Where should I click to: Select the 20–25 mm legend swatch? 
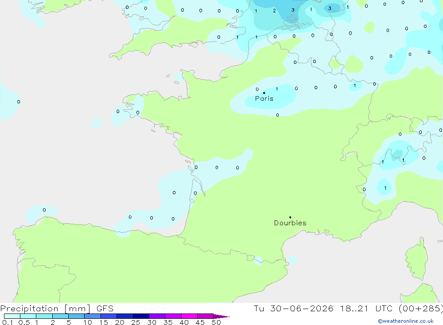tap(125, 316)
